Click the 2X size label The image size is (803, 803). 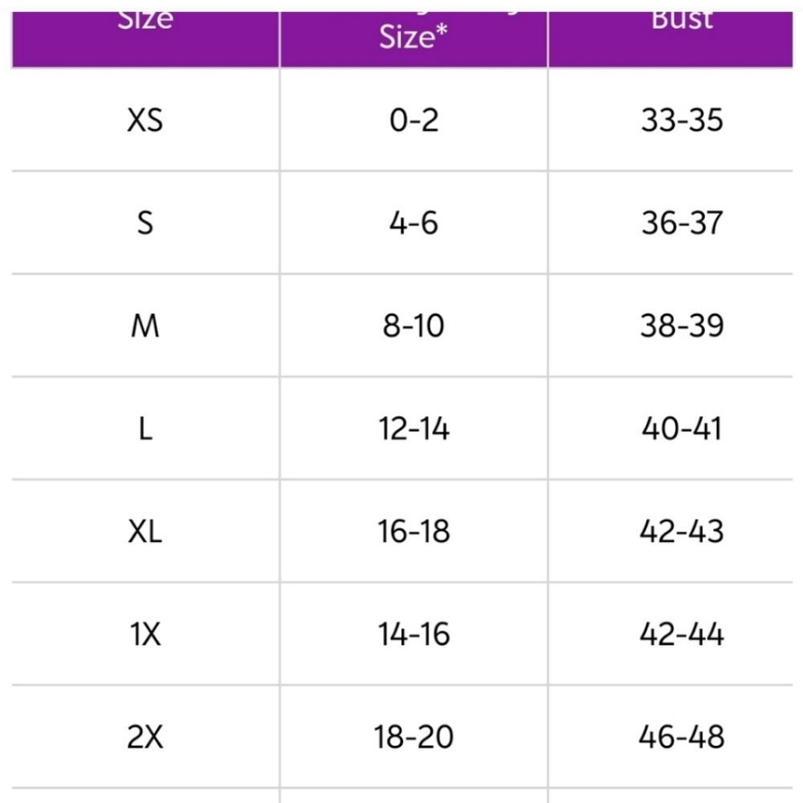(145, 737)
